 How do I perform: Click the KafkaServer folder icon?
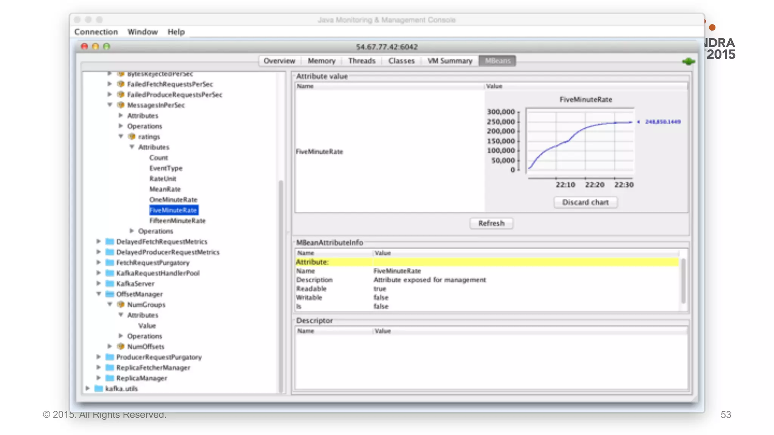click(x=110, y=283)
